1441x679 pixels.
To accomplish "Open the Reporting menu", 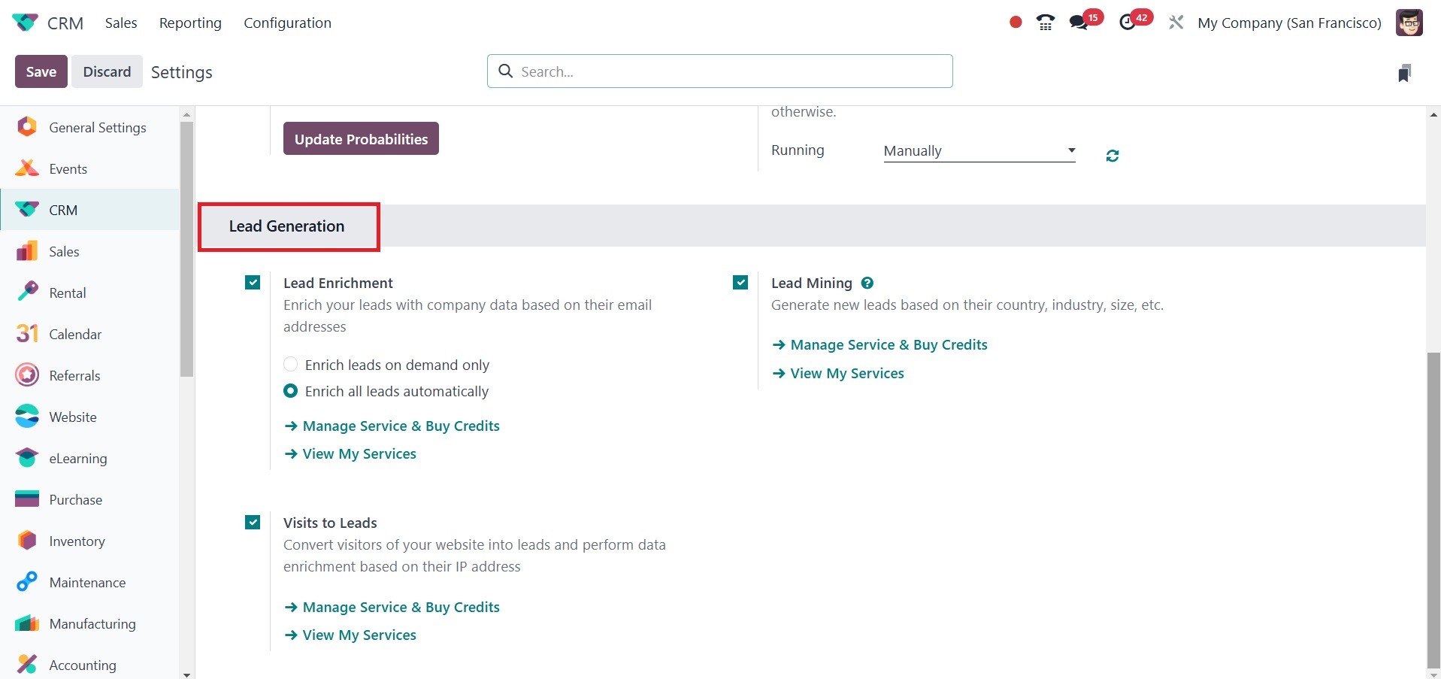I will click(x=190, y=23).
